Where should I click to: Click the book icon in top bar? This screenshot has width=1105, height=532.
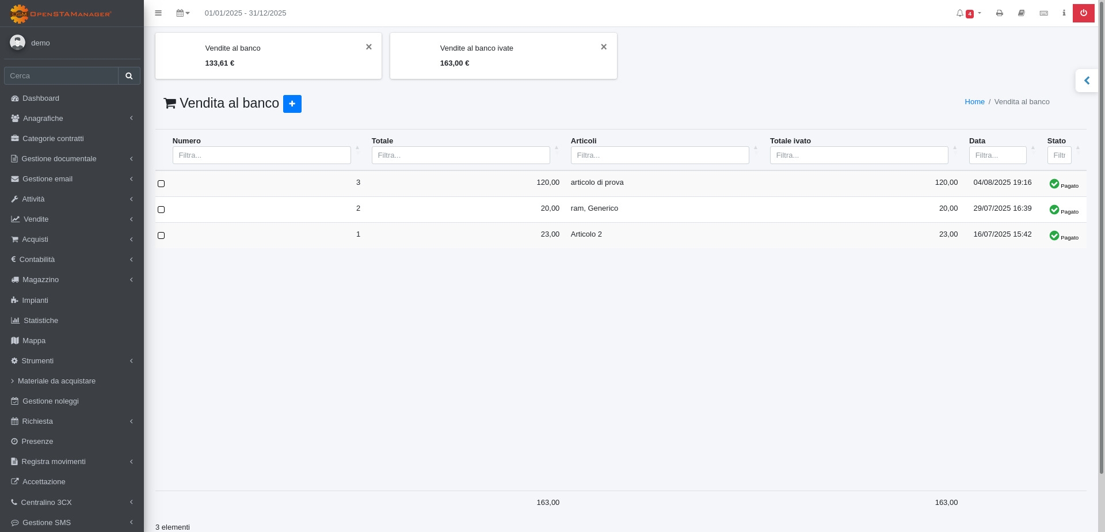1021,13
